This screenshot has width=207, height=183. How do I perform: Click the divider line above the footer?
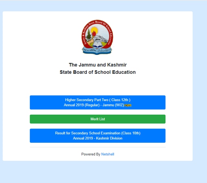tap(97, 147)
